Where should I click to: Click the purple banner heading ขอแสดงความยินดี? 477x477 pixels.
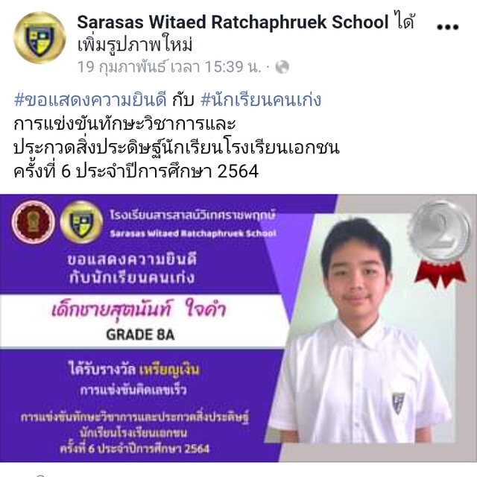tap(132, 259)
